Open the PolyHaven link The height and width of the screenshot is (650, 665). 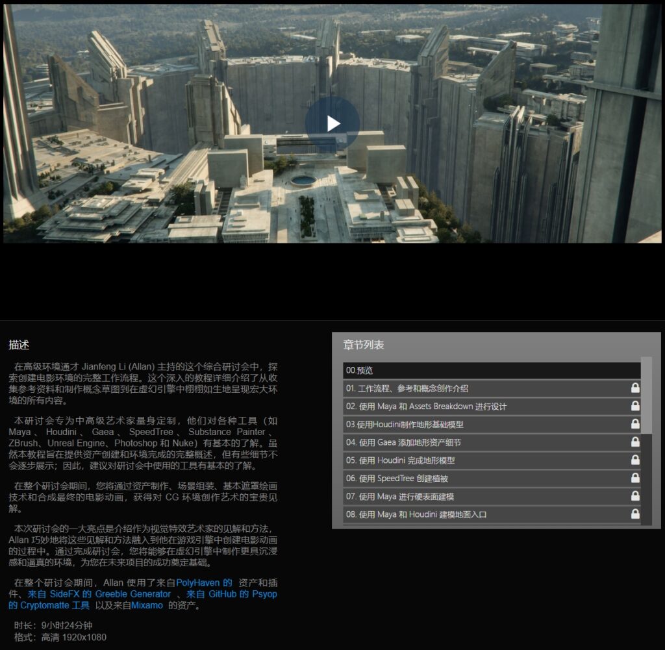pyautogui.click(x=204, y=582)
